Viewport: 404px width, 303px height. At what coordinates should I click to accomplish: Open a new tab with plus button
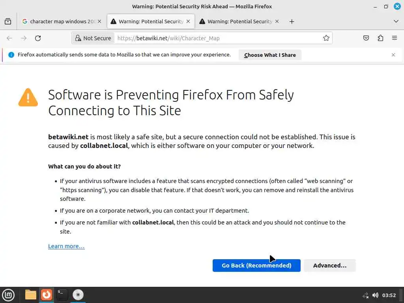coord(292,21)
